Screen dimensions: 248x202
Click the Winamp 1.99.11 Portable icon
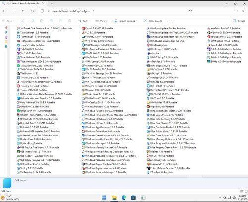pos(83,90)
